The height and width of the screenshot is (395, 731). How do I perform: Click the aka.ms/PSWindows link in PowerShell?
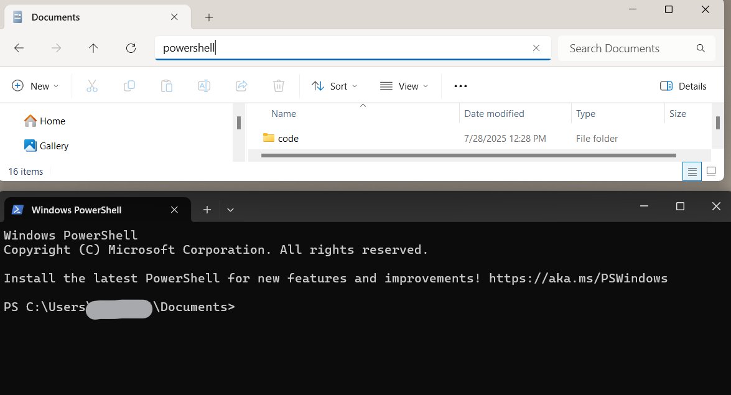click(x=578, y=279)
